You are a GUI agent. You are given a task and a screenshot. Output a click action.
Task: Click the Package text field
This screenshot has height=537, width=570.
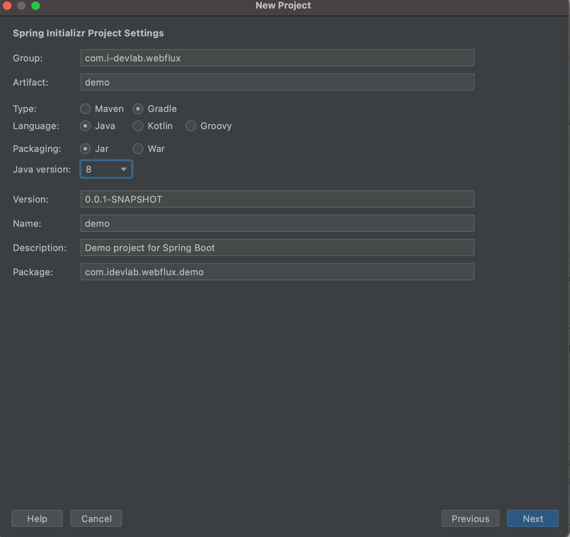click(277, 272)
